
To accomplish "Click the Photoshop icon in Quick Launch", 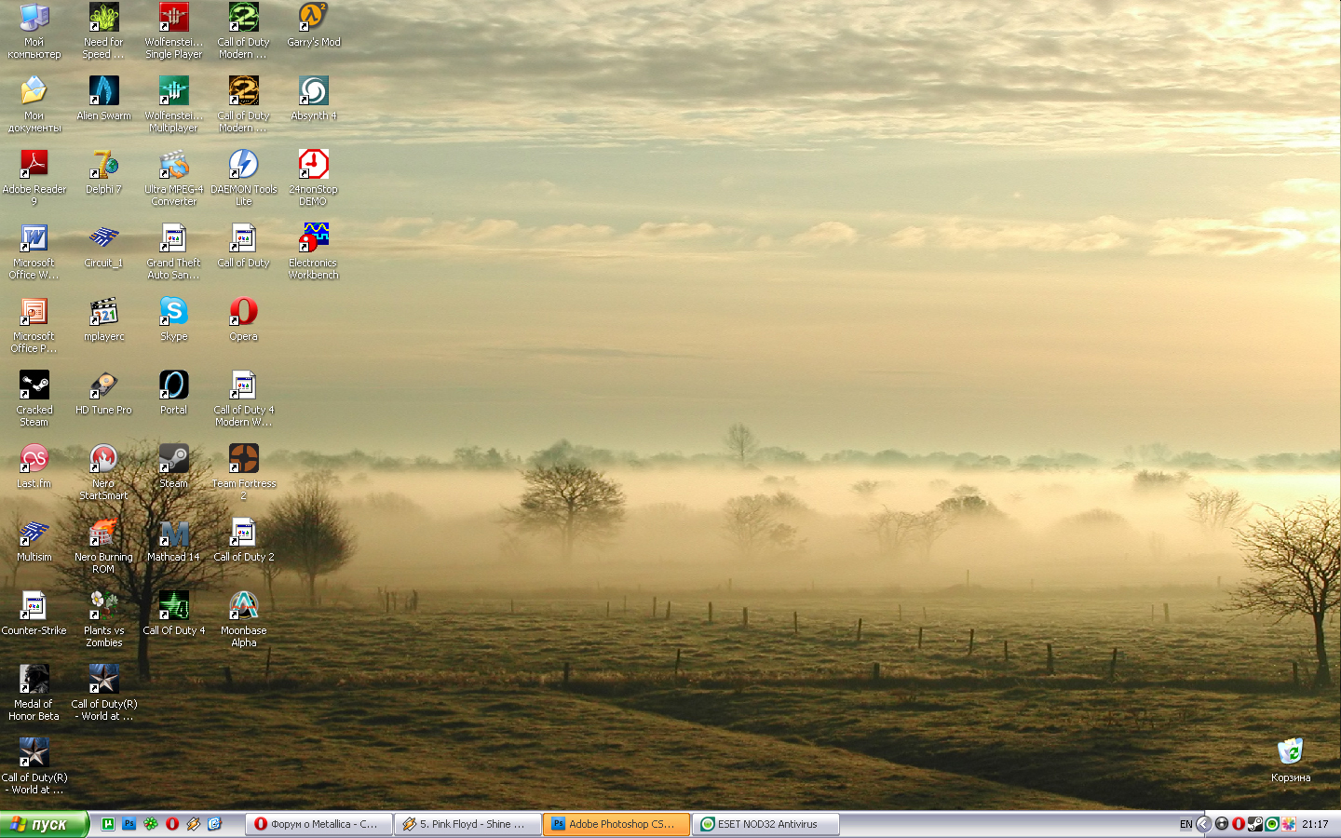I will [129, 824].
